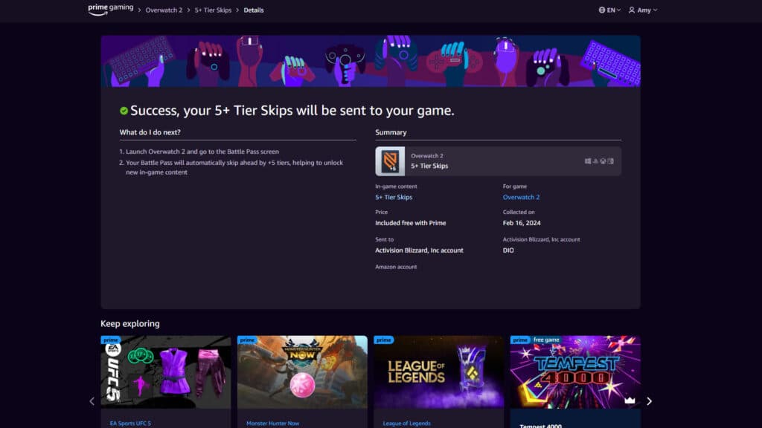Click the crown icon on the Tempest 4000 thumbnail
The width and height of the screenshot is (762, 428).
tap(629, 402)
